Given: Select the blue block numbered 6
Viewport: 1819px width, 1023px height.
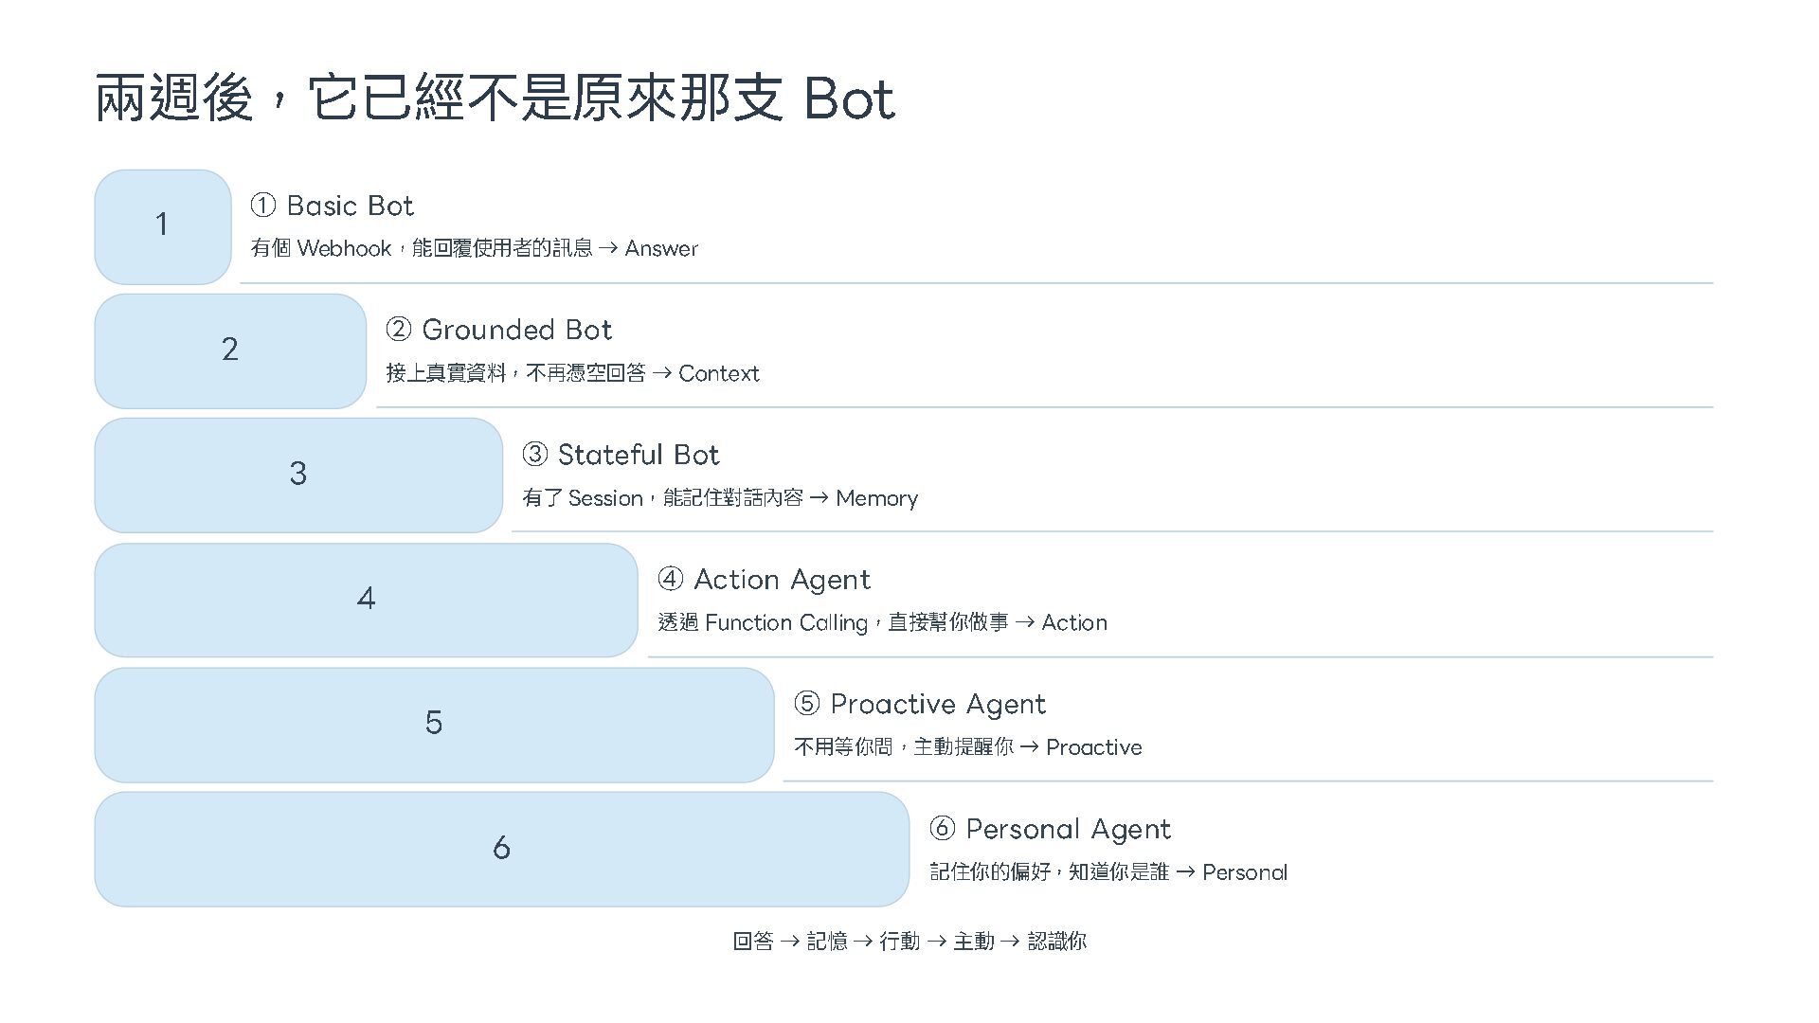Looking at the screenshot, I should click(x=502, y=850).
